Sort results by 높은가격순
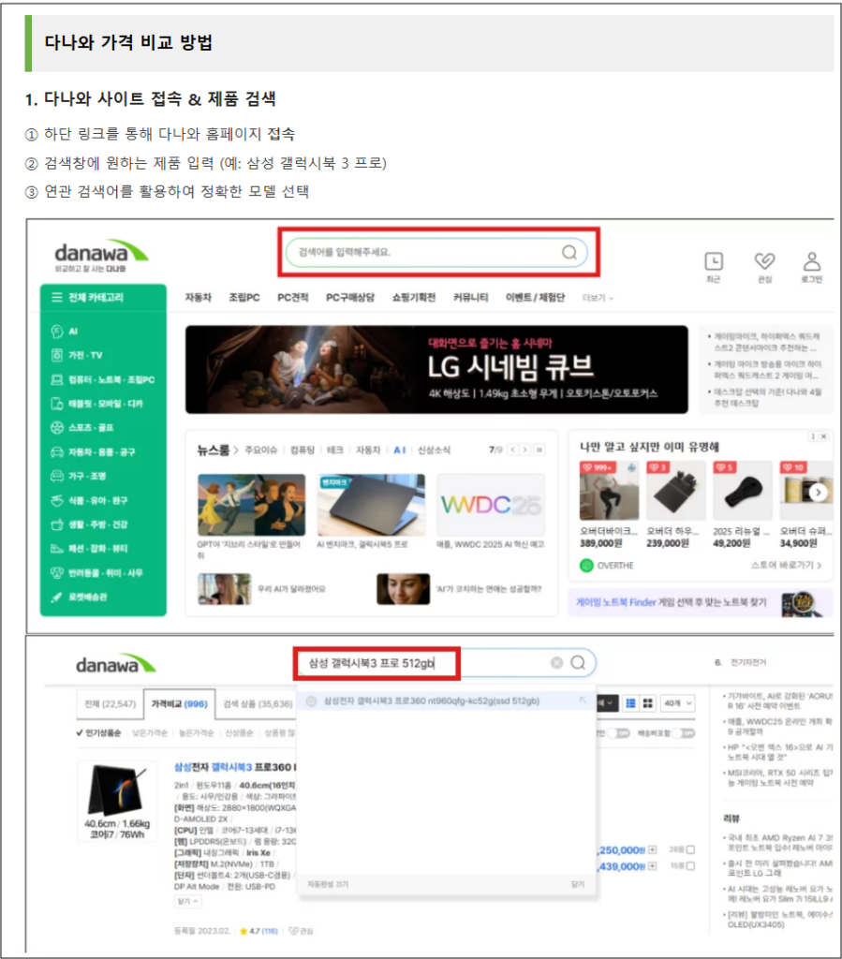 (x=196, y=732)
